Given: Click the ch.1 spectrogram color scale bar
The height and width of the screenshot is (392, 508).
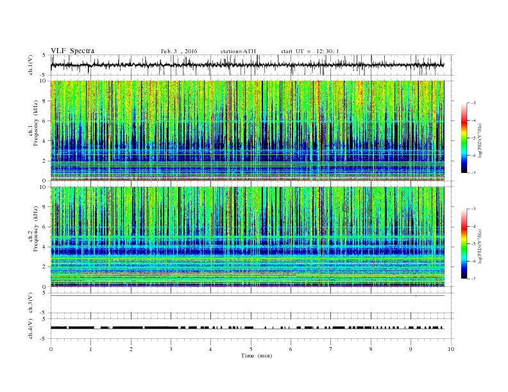Looking at the screenshot, I should point(464,138).
